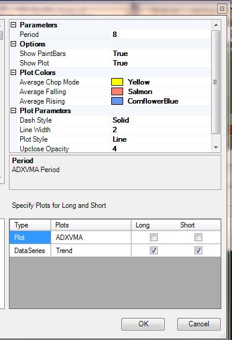
Task: Select the Period value field
Action: 160,35
